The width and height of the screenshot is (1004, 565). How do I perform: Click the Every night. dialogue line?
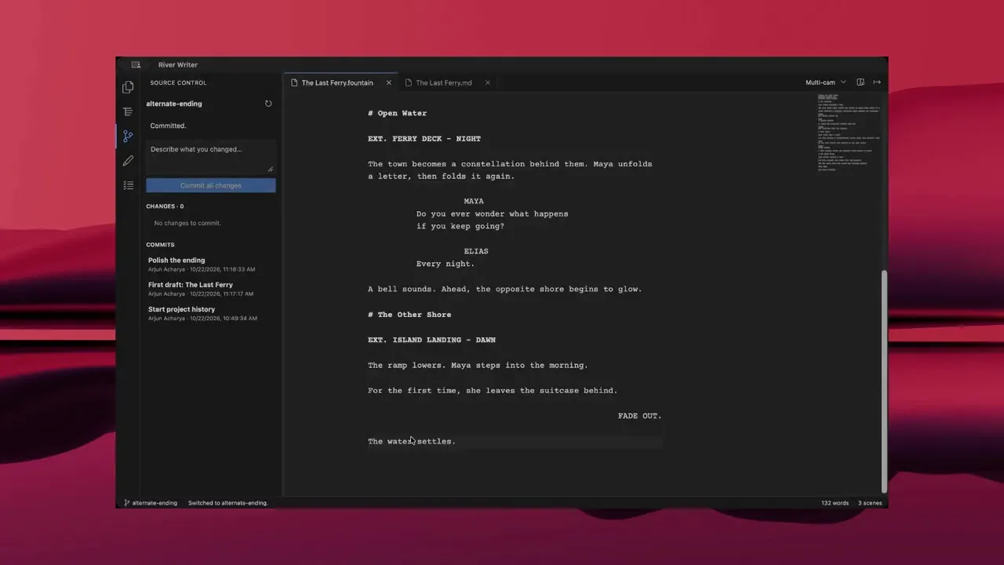[x=446, y=264]
